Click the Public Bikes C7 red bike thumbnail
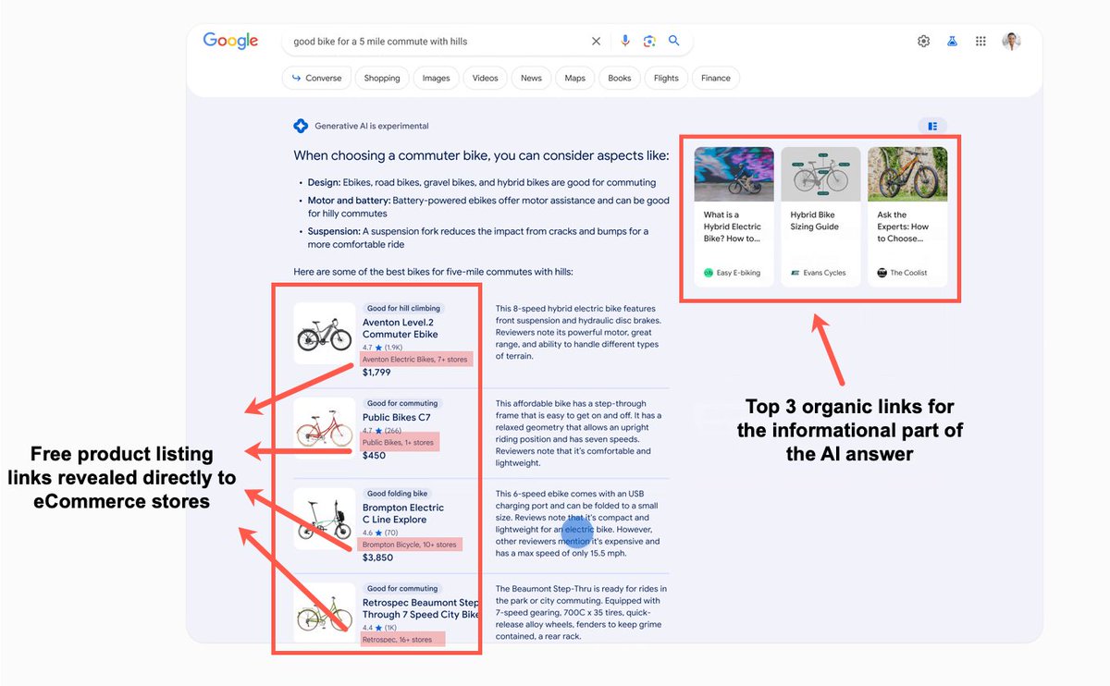The image size is (1110, 686). (x=325, y=428)
